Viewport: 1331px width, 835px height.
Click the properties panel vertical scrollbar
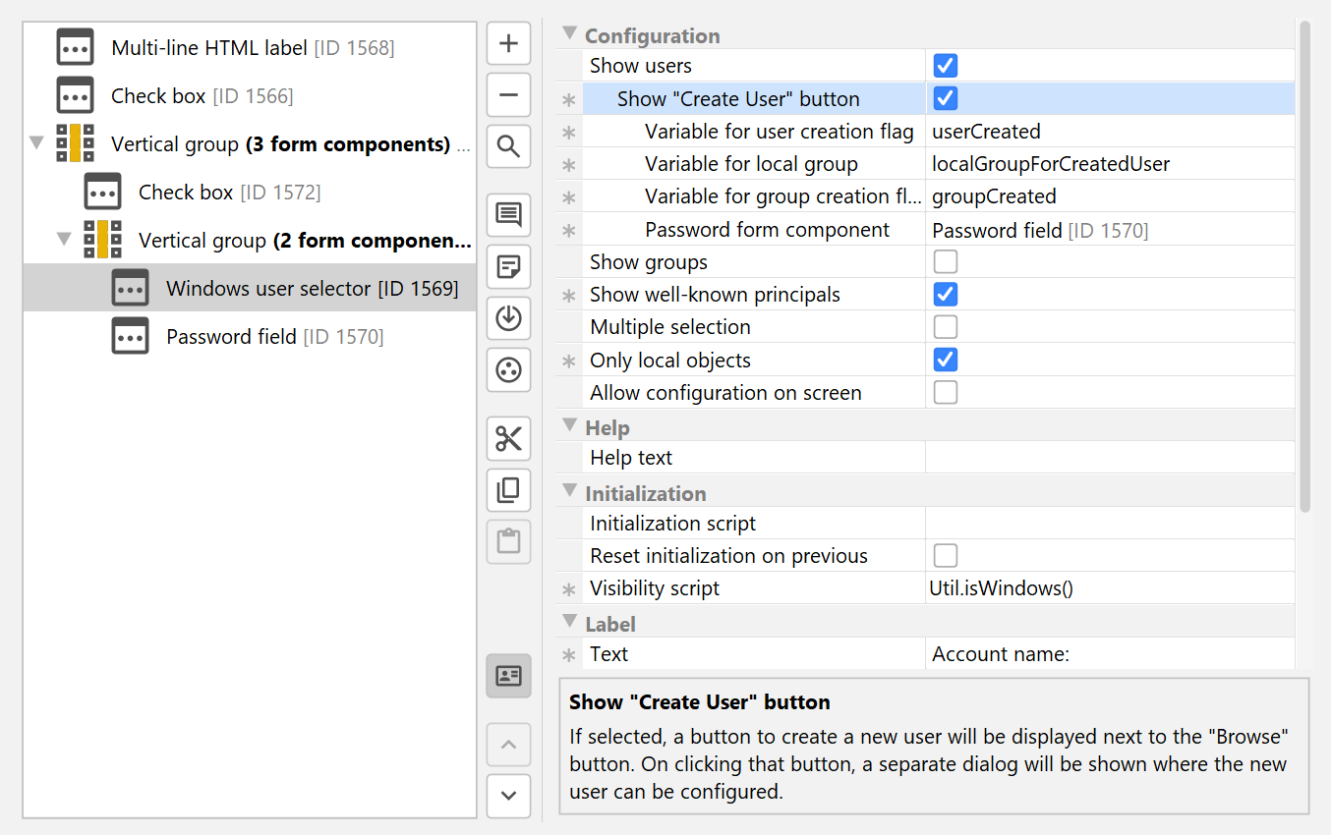(x=1304, y=265)
